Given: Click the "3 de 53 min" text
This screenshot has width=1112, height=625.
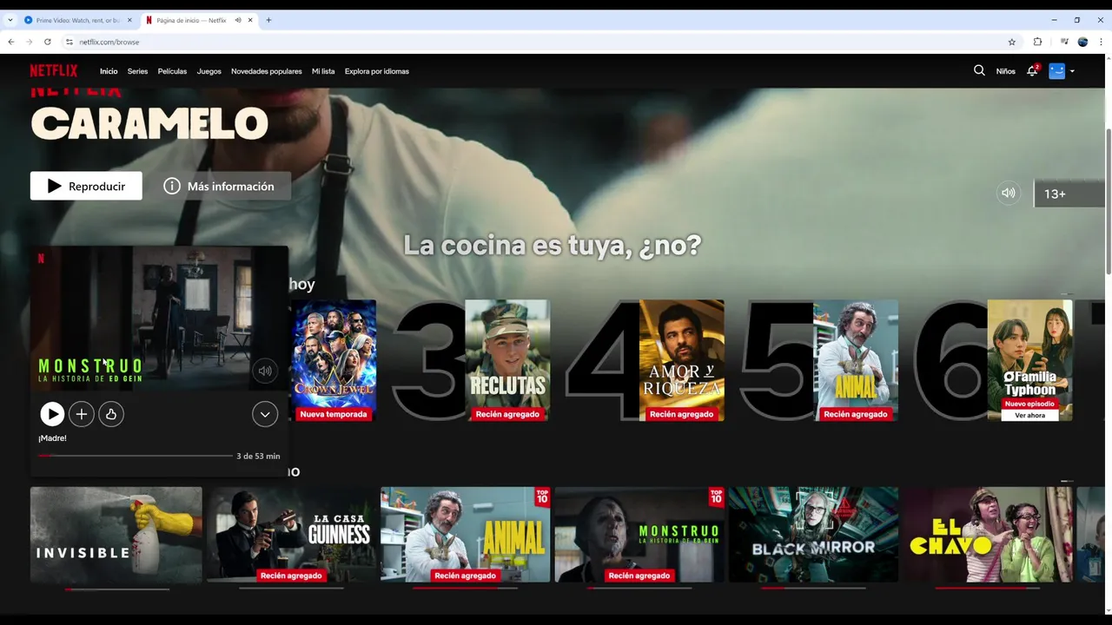Looking at the screenshot, I should (258, 456).
